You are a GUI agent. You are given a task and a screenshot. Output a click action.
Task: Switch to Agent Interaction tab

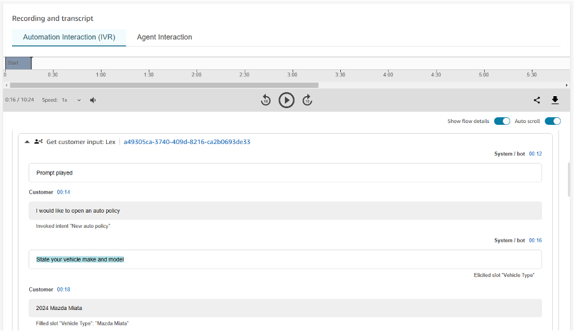pos(164,37)
